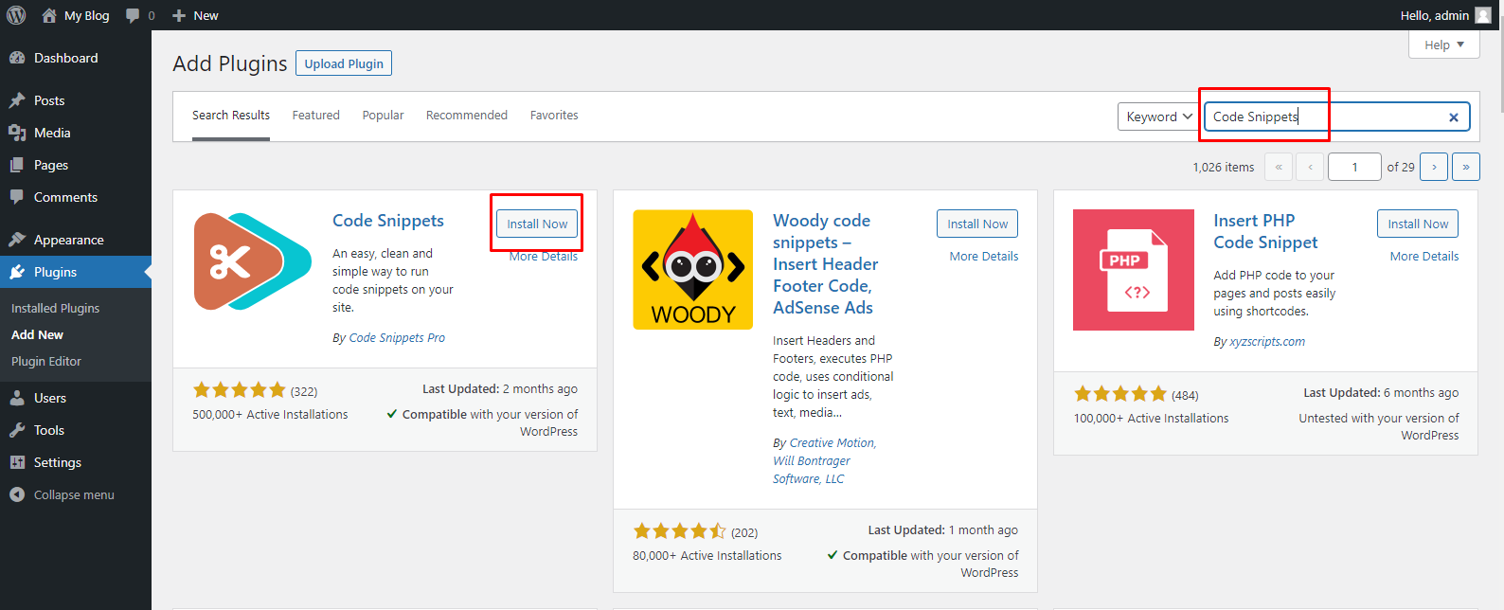Click the Pages icon in sidebar
The height and width of the screenshot is (610, 1504).
pos(17,165)
